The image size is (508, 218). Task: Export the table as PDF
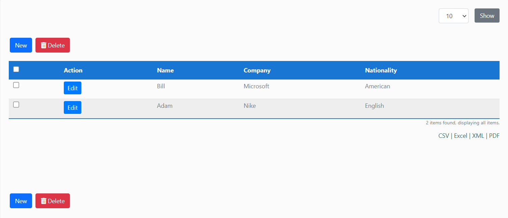coord(494,136)
